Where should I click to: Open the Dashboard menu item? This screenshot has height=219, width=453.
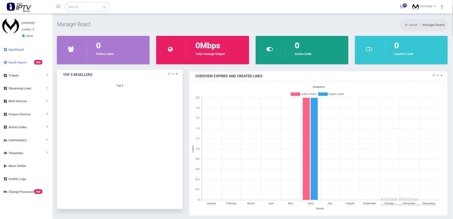click(16, 50)
